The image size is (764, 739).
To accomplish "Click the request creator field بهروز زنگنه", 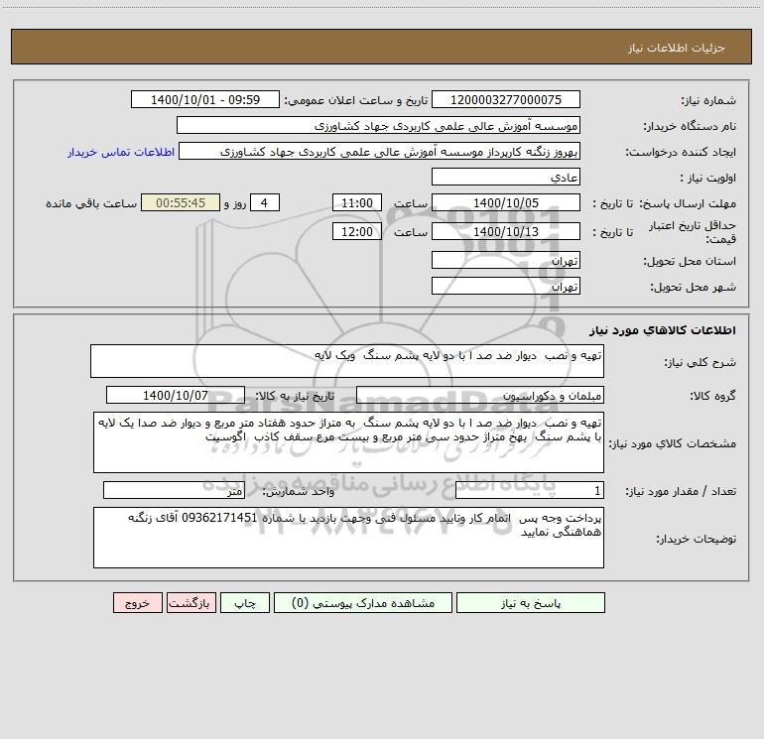I will [380, 151].
